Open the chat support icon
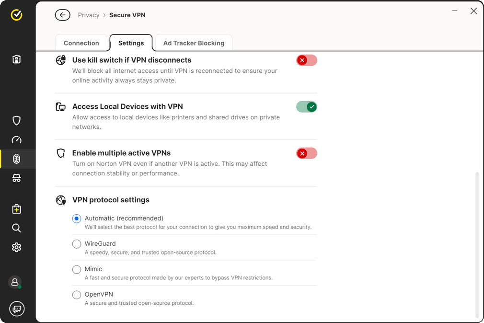The width and height of the screenshot is (484, 323). 17,309
